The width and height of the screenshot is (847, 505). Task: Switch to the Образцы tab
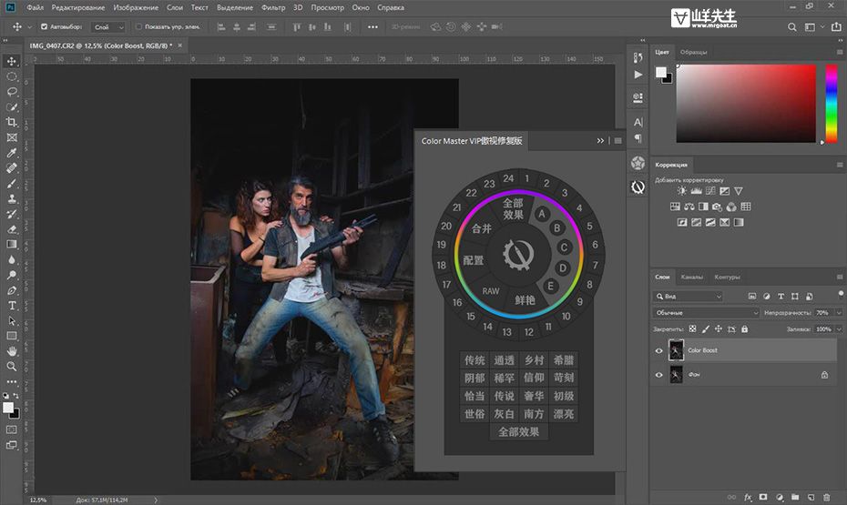click(694, 52)
